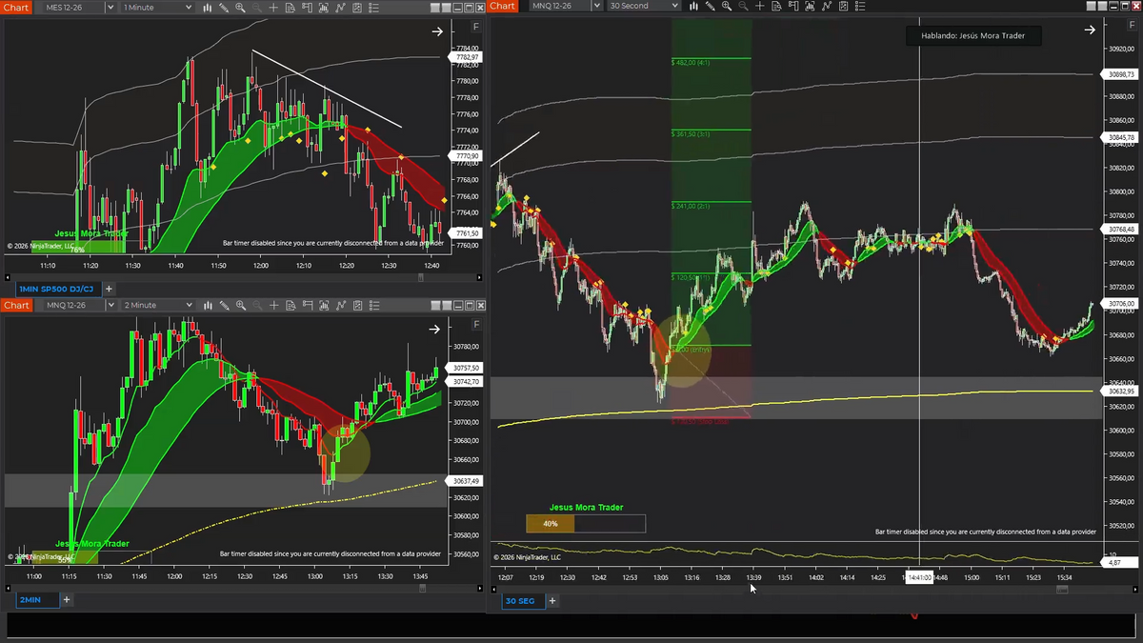The image size is (1143, 643).
Task: Show the data box in MNQ 30 Second chart
Action: point(776,6)
